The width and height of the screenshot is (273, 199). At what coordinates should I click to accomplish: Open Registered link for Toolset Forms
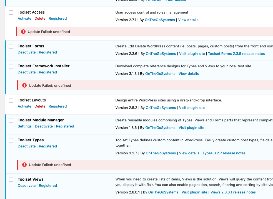48,52
